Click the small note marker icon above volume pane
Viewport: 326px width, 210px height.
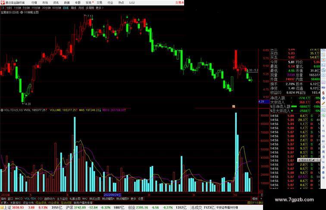[x=233, y=107]
